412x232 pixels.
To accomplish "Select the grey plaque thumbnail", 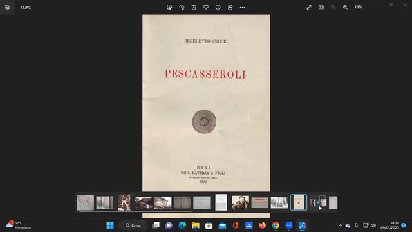I will click(201, 203).
